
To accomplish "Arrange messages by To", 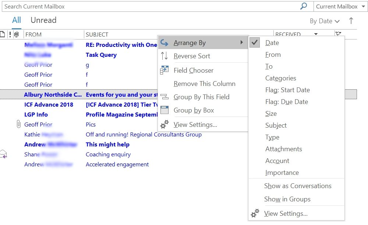I will pyautogui.click(x=296, y=66).
